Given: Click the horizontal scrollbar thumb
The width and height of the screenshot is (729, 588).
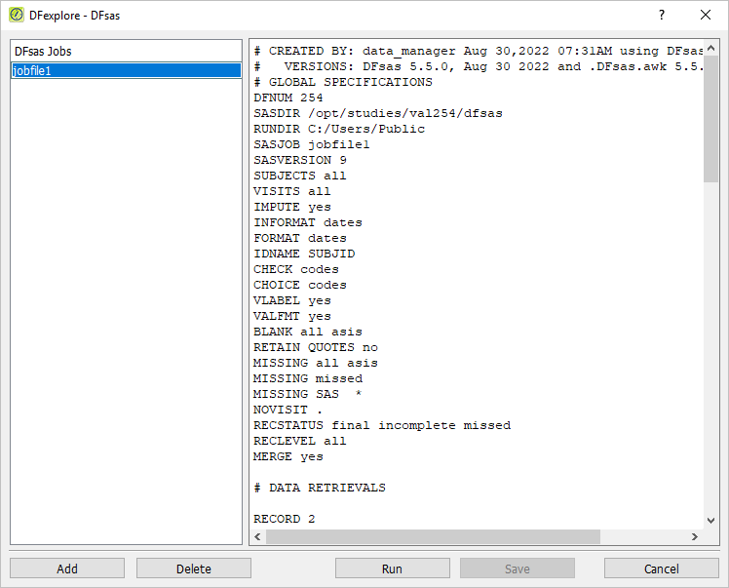Looking at the screenshot, I should tap(433, 537).
